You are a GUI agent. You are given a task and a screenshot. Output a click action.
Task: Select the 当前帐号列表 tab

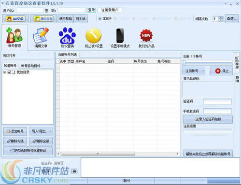click(x=68, y=55)
